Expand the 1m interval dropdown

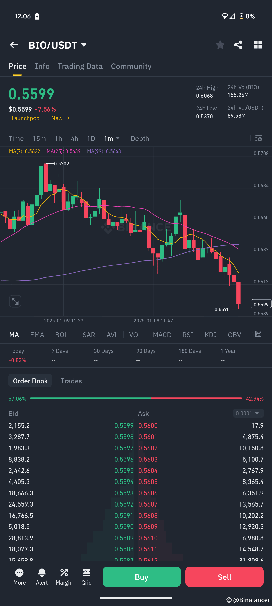click(x=112, y=138)
